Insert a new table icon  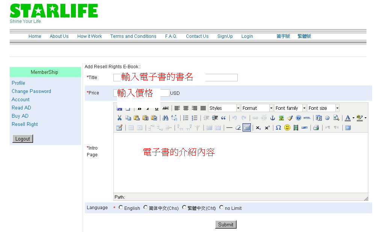[119, 128]
